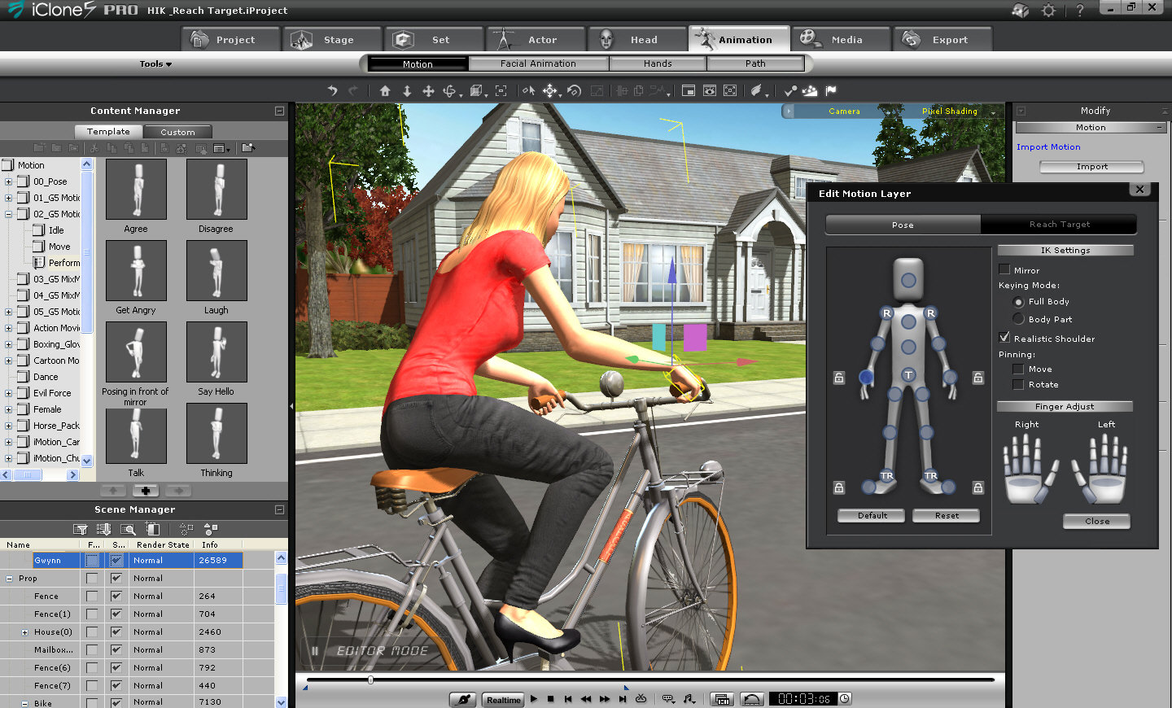1172x708 pixels.
Task: Open the Facial Animation tab
Action: click(x=538, y=63)
